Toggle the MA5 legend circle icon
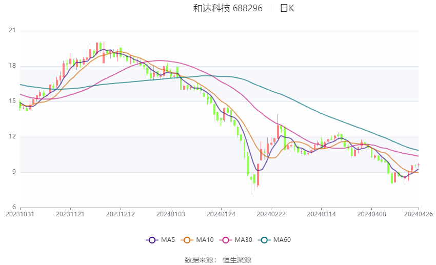This screenshot has height=265, width=436. pos(152,240)
